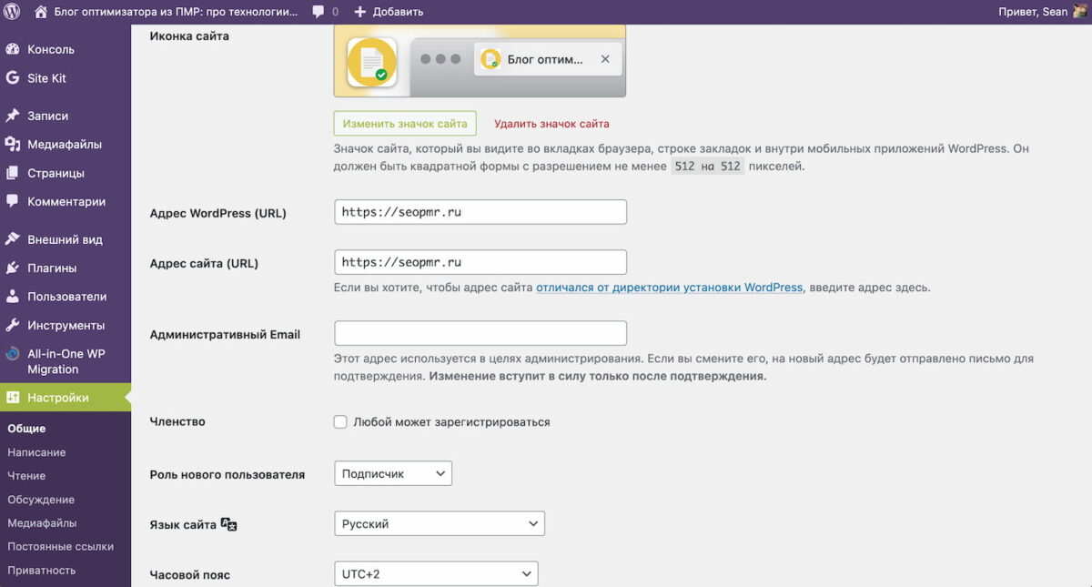Open the UTC+2 timezone dropdown
The width and height of the screenshot is (1092, 587).
point(436,574)
